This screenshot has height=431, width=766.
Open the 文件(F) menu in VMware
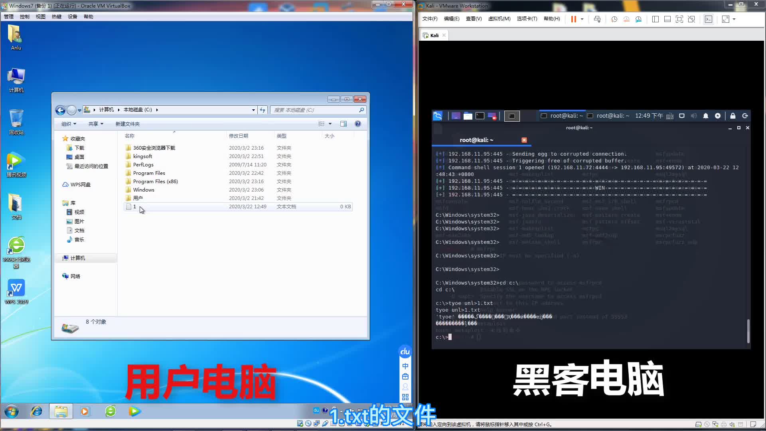coord(430,19)
